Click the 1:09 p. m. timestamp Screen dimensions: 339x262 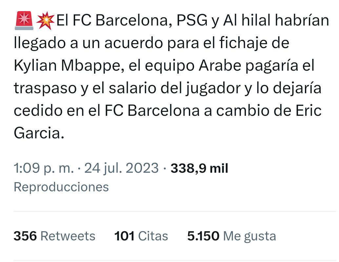tap(44, 168)
